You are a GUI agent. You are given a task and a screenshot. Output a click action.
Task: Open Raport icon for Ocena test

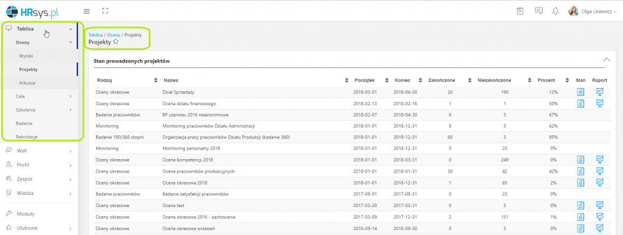click(x=599, y=205)
